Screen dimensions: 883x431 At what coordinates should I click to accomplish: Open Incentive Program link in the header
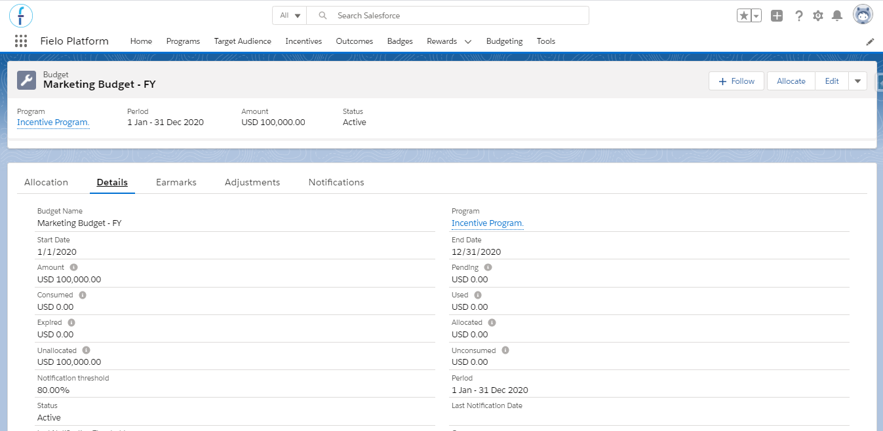[x=53, y=122]
